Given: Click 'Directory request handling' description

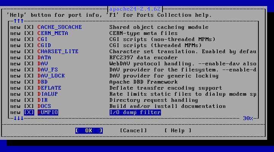Looking at the screenshot, I should (154, 100).
